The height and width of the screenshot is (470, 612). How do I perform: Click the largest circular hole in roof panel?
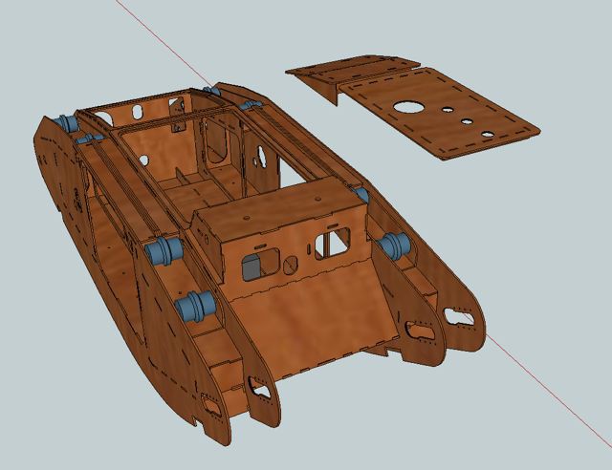[x=410, y=107]
